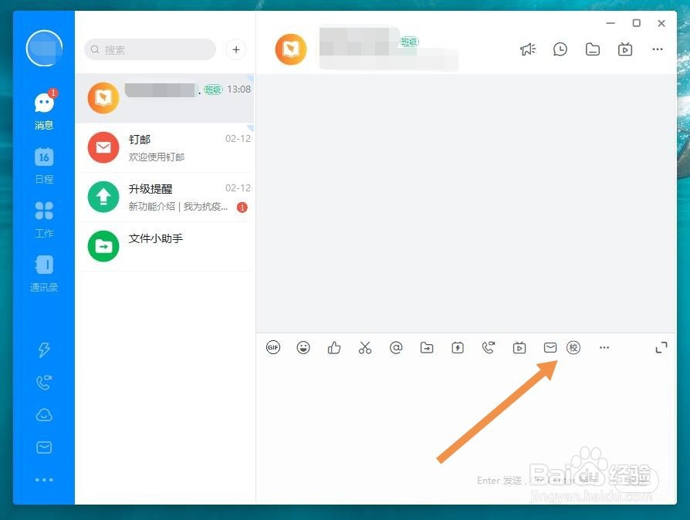Send a thumbs-up with the like icon
The image size is (690, 520).
pyautogui.click(x=334, y=347)
